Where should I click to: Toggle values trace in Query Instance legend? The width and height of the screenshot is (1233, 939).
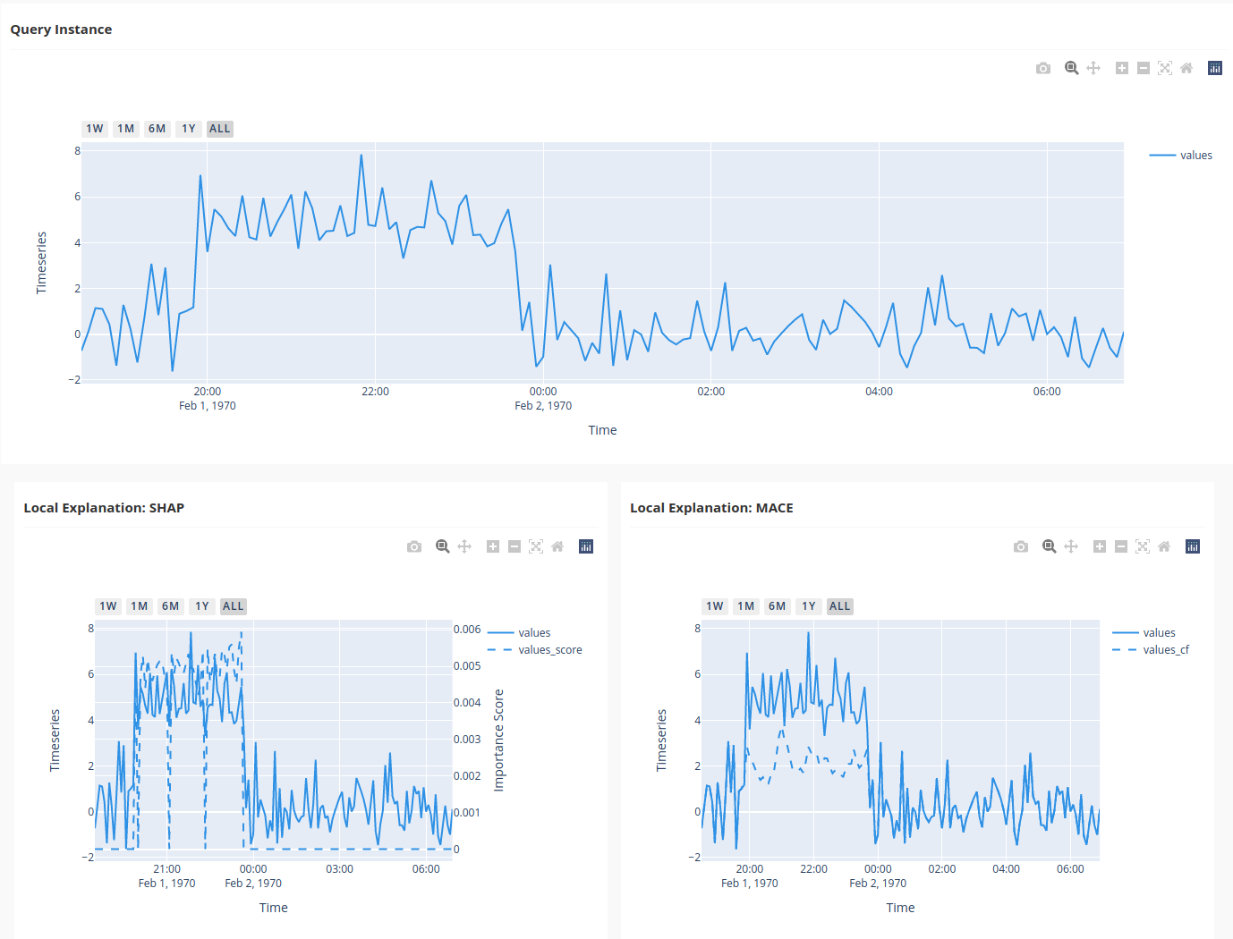[x=1181, y=156]
